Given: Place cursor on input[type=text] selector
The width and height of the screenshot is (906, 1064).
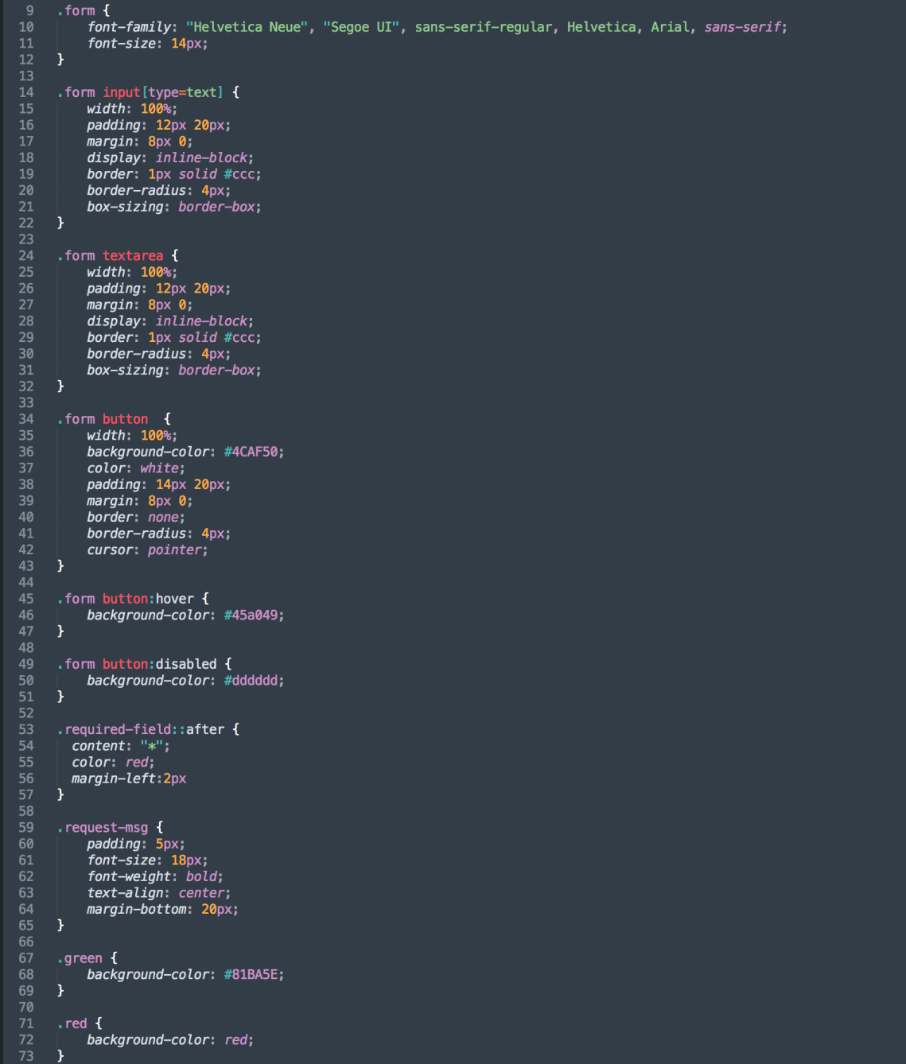Looking at the screenshot, I should point(163,92).
